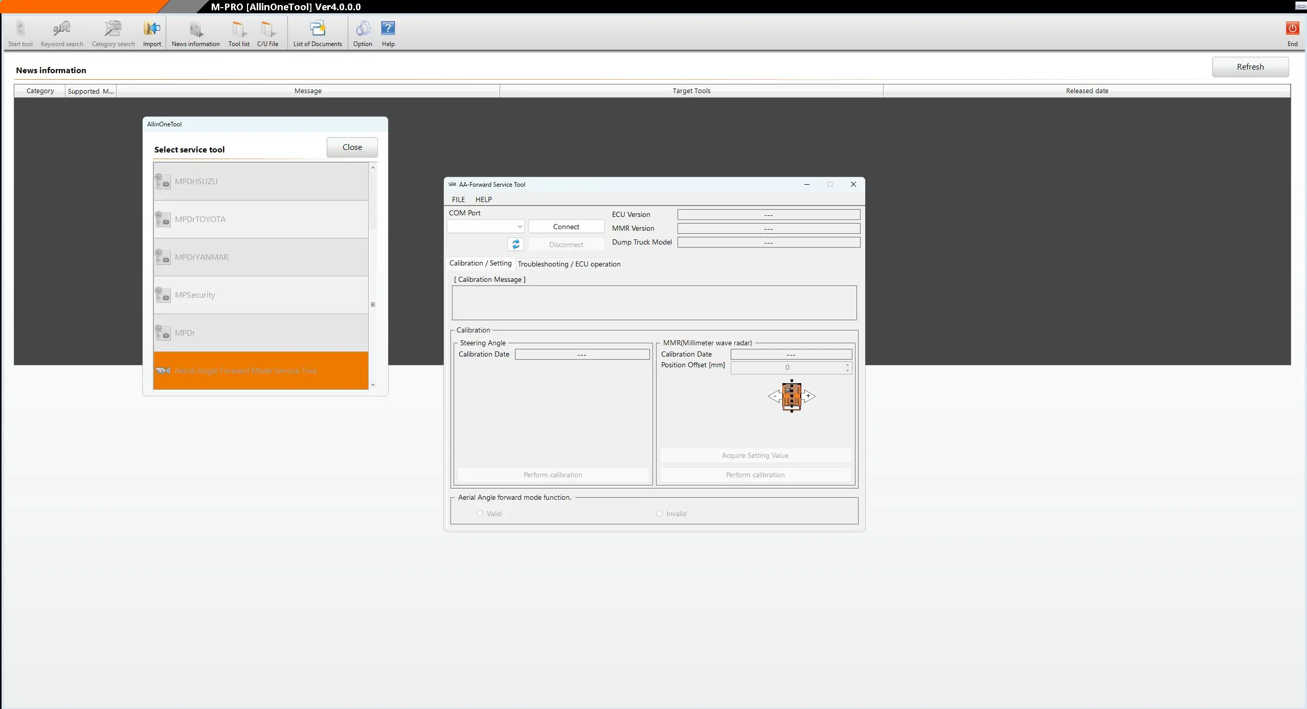The height and width of the screenshot is (709, 1307).
Task: Select the Keyword search icon
Action: 61,33
